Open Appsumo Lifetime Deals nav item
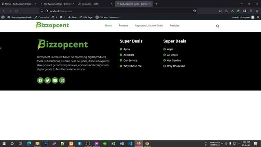The width and height of the screenshot is (261, 147). (149, 25)
